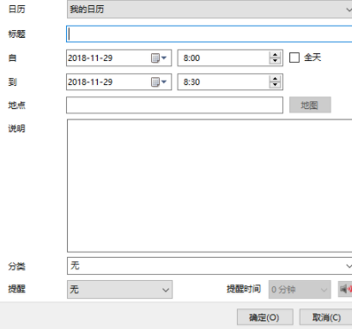Open the 提醒时间 dropdown showing 0 分钟

tap(300, 289)
